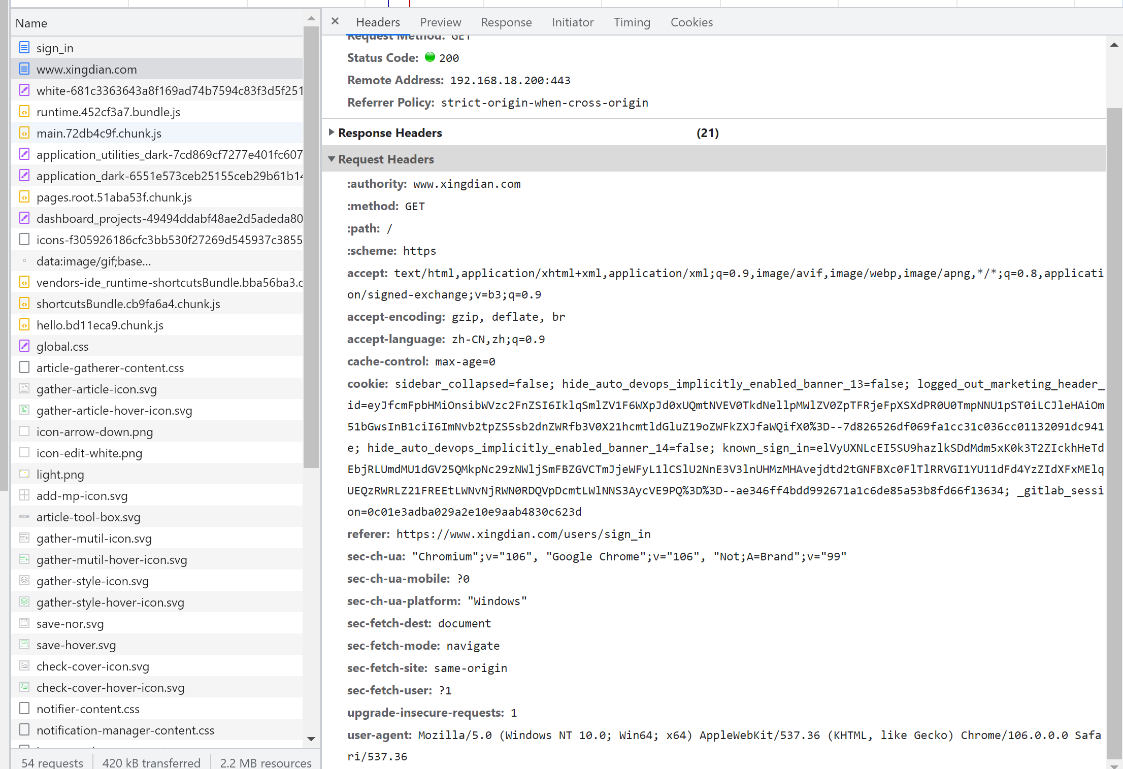The height and width of the screenshot is (769, 1123).
Task: Click the add-mp-icon.svg file icon
Action: (x=24, y=495)
